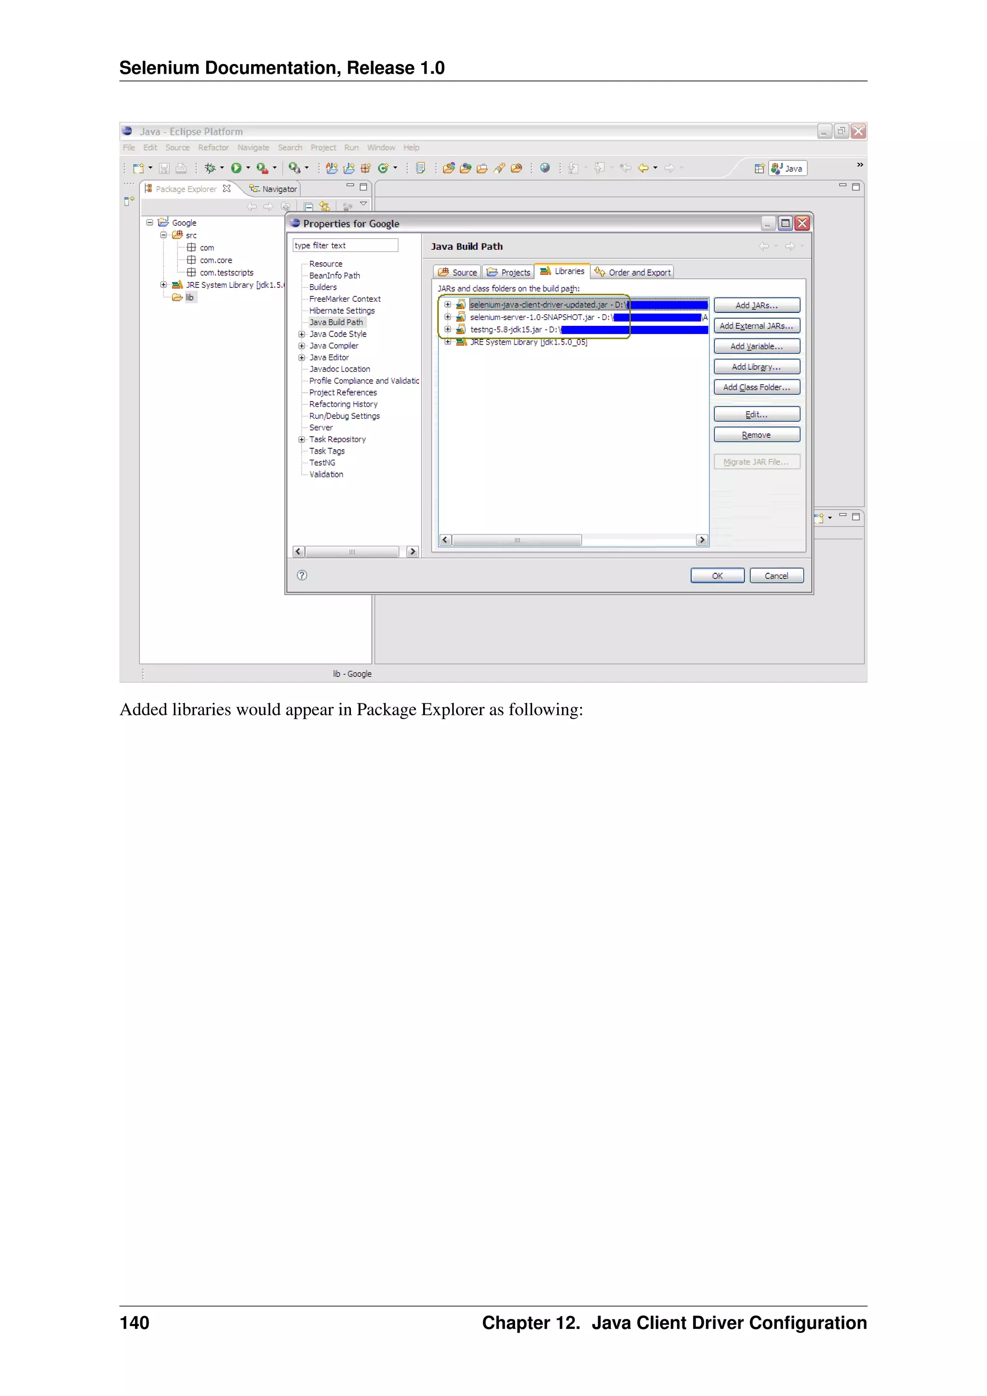Click the External Tools run icon
This screenshot has height=1396, width=987.
click(x=262, y=168)
